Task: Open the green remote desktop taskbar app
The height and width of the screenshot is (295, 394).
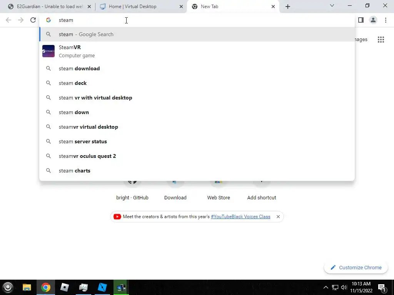Action: point(121,287)
